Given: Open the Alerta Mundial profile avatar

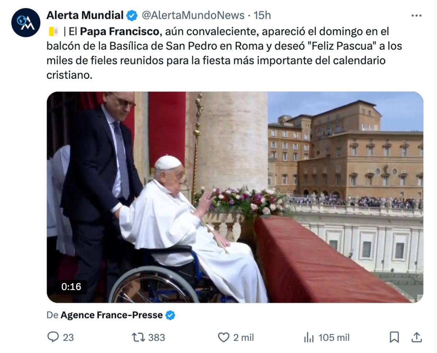Looking at the screenshot, I should click(25, 23).
